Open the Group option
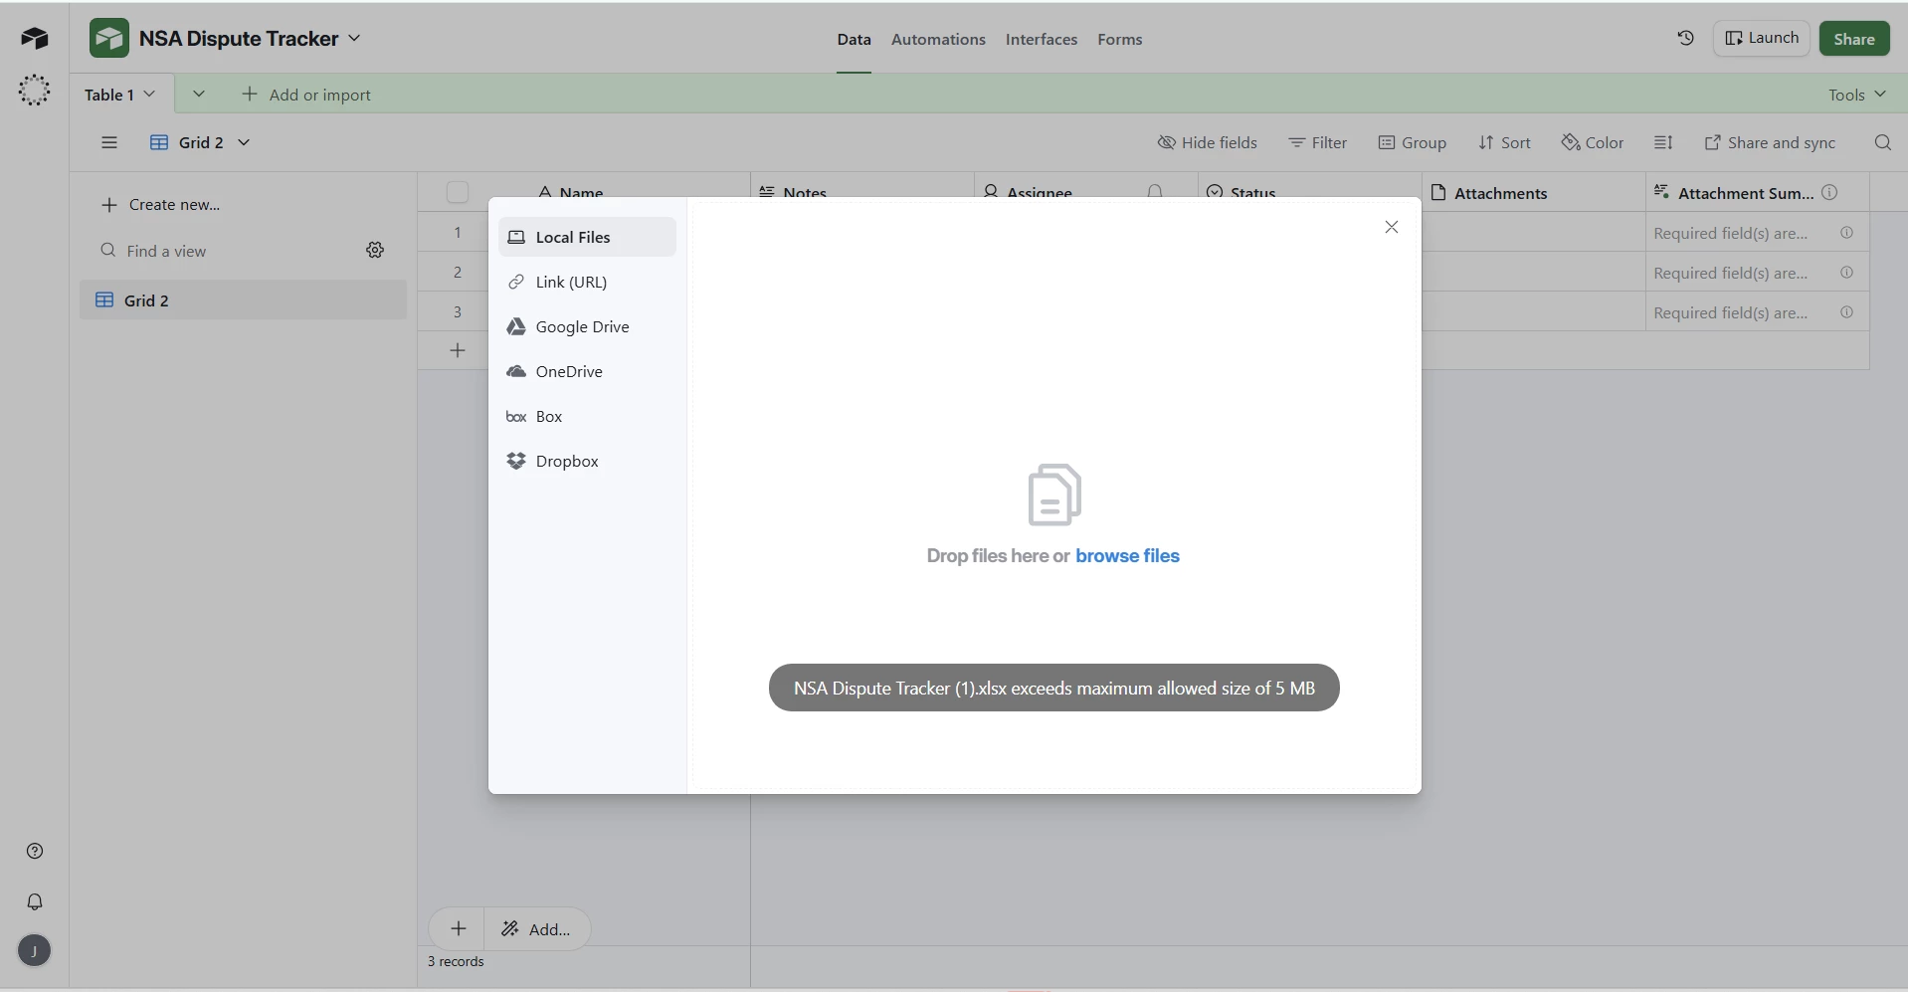The width and height of the screenshot is (1908, 992). (1413, 142)
